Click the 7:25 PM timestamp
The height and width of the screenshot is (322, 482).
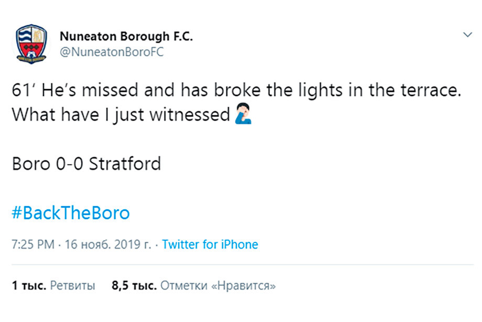33,244
